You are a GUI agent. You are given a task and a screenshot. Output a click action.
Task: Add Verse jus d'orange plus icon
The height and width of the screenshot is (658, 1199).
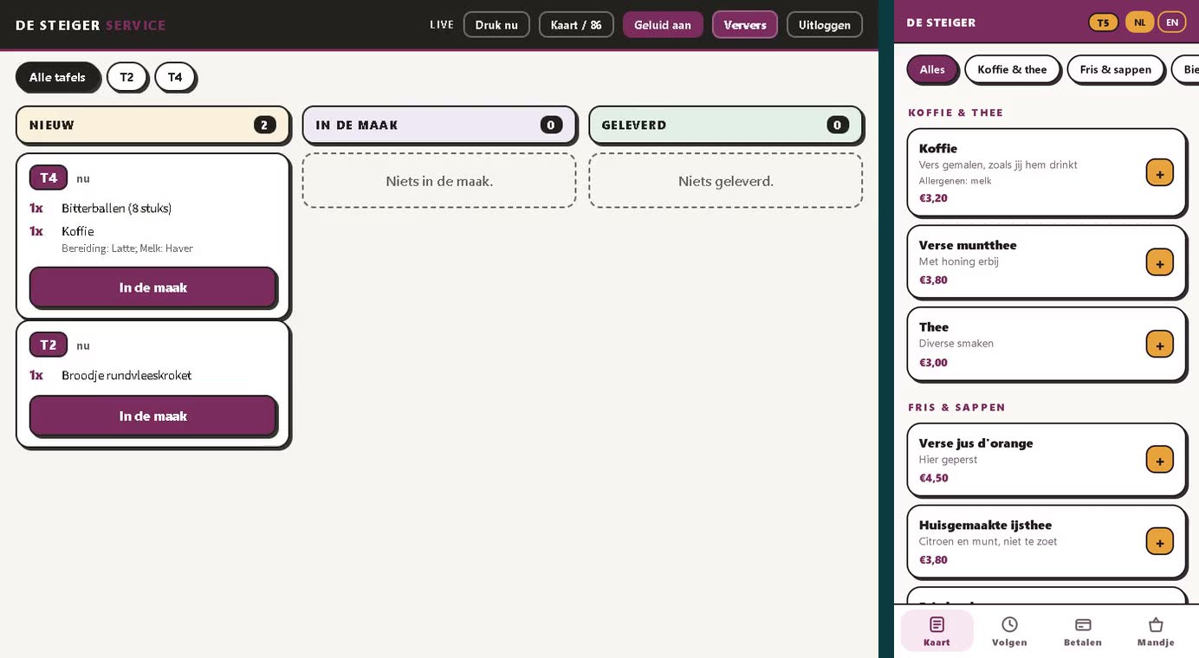pyautogui.click(x=1159, y=459)
